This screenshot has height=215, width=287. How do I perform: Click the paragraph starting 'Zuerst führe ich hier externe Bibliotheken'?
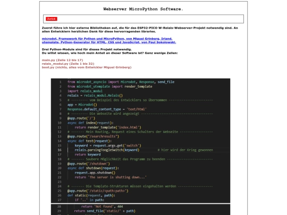tap(140, 30)
